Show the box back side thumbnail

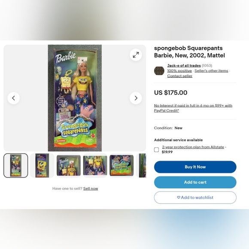point(42,165)
